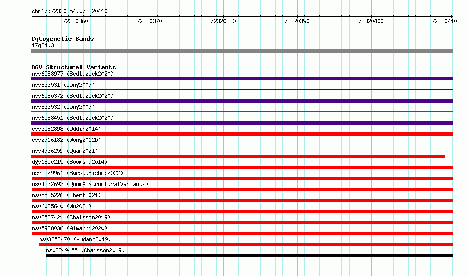Click ruler position 72320360

(76, 21)
